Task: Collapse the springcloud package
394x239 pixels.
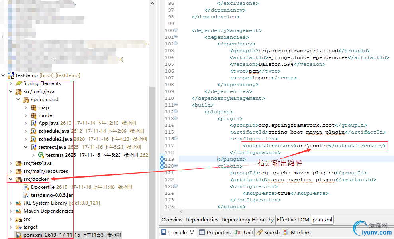Action: click(x=18, y=99)
